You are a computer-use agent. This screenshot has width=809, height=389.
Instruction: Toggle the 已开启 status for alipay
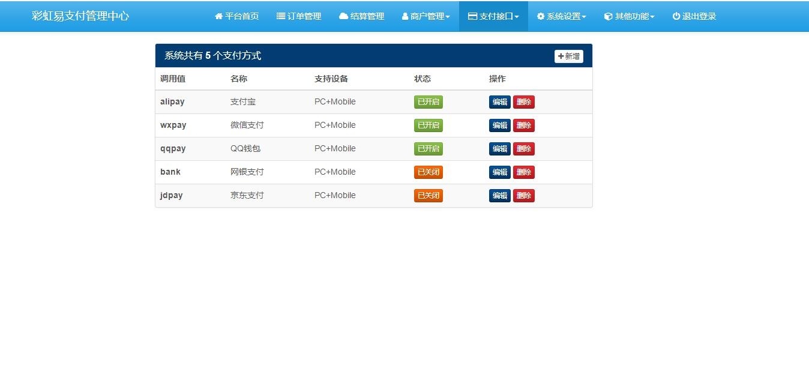tap(428, 102)
